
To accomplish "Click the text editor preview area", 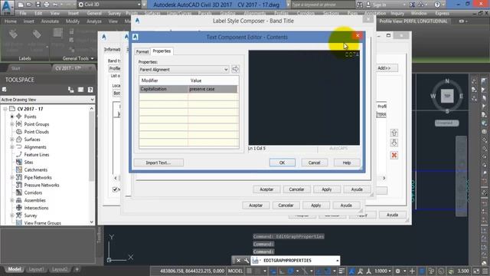I will (304, 97).
